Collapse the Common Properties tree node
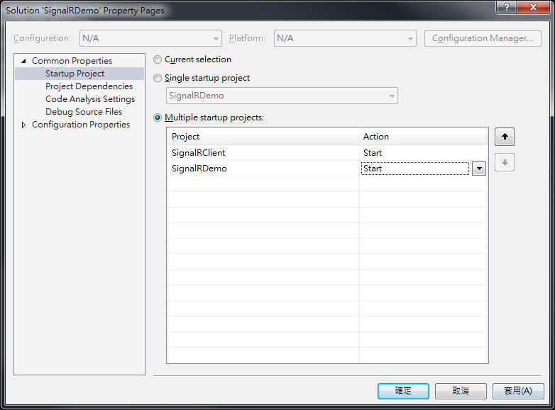555x410 pixels. point(23,61)
